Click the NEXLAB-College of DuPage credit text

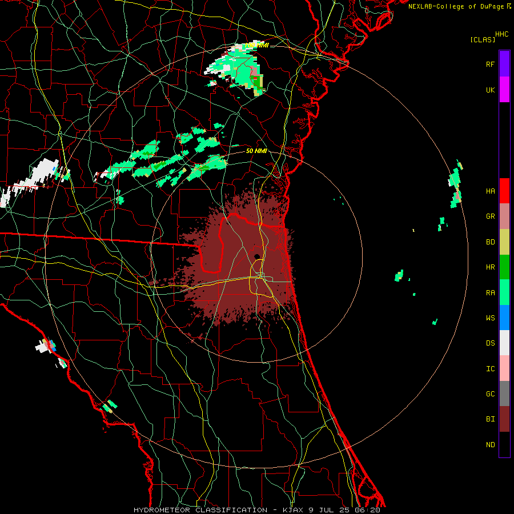(459, 6)
